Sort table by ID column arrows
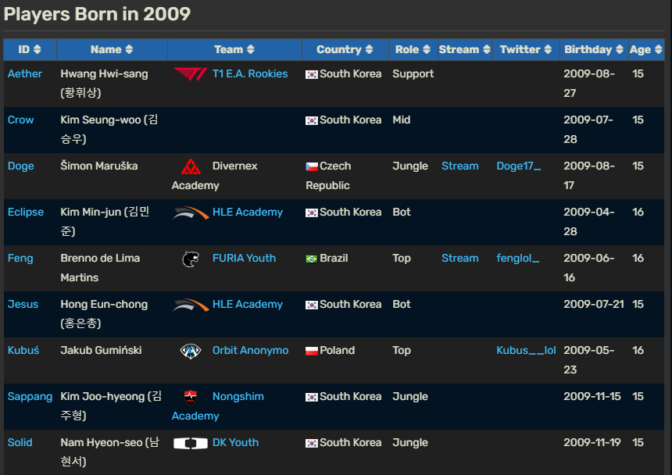This screenshot has height=475, width=672. [38, 50]
